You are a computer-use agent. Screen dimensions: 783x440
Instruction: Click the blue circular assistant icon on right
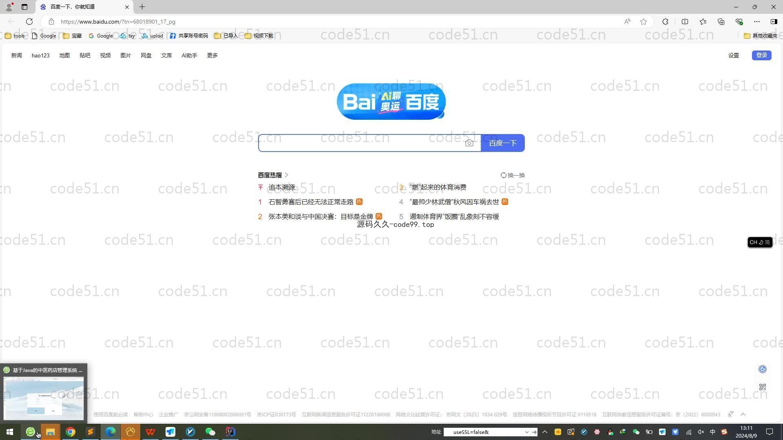tap(763, 369)
